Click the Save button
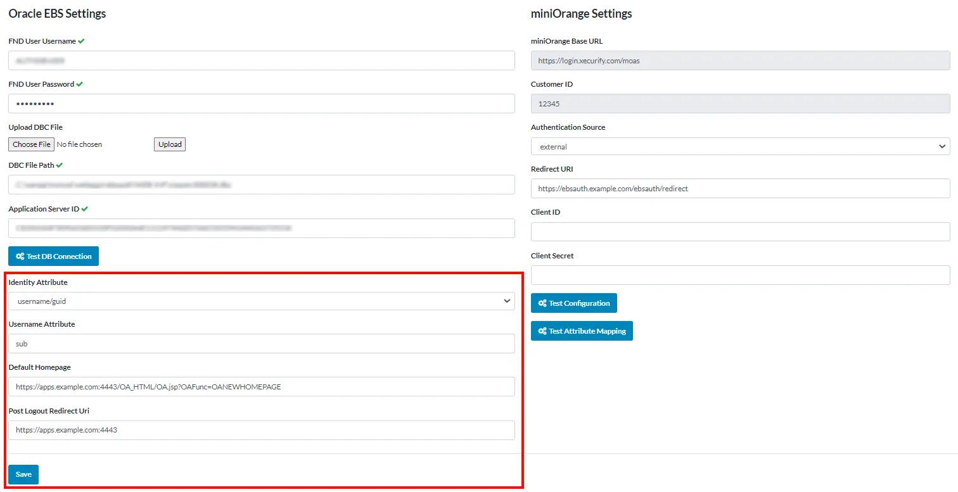958x492 pixels. click(23, 474)
